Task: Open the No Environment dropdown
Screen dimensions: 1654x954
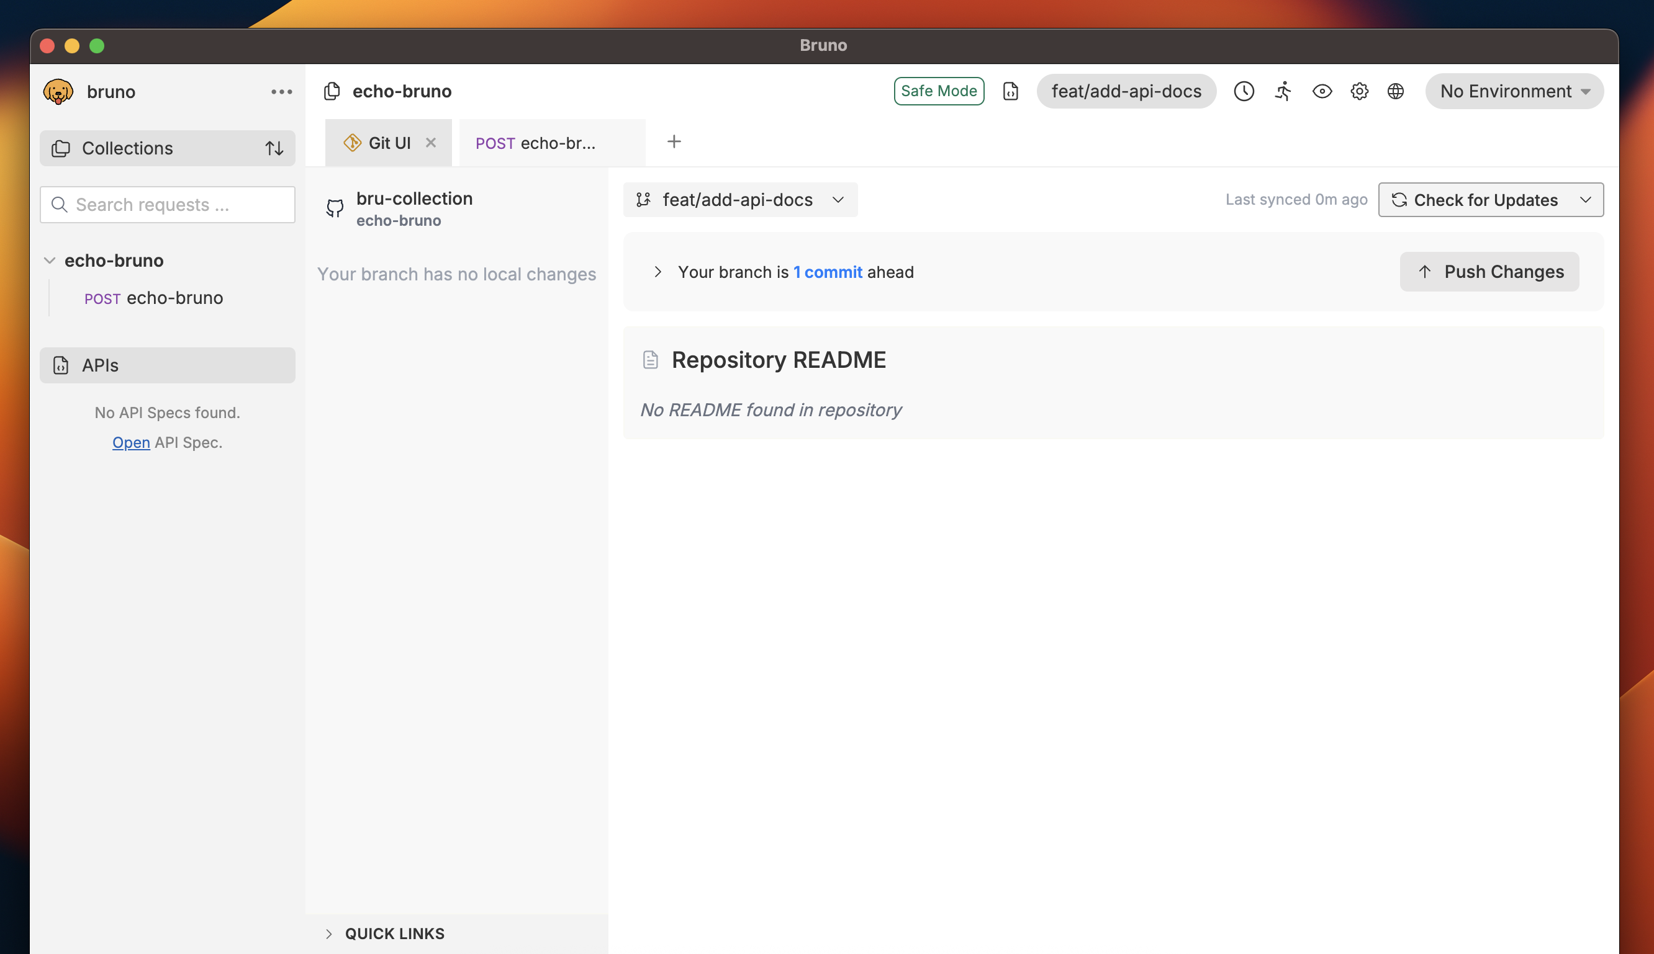Action: click(x=1514, y=91)
